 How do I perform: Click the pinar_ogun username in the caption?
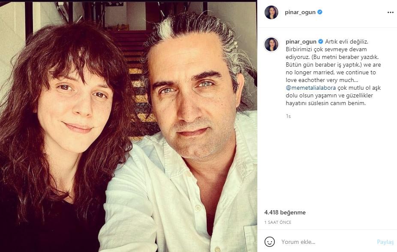(300, 41)
